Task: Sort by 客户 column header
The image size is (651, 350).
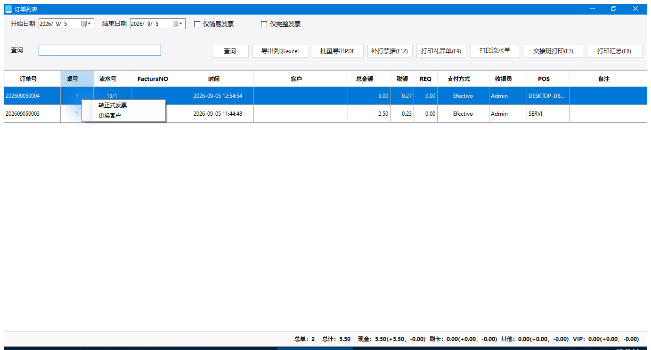Action: [301, 79]
